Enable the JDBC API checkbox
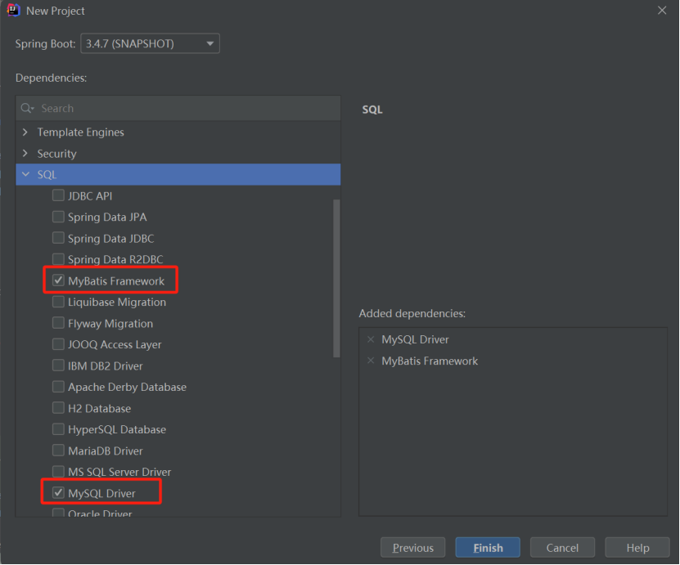The width and height of the screenshot is (680, 565). [x=58, y=196]
